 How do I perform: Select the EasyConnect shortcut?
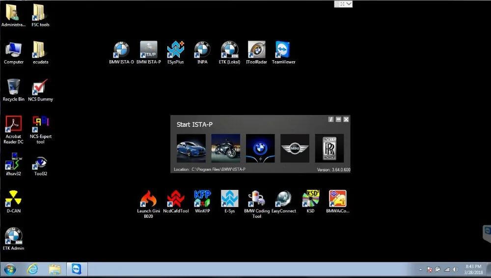click(283, 202)
